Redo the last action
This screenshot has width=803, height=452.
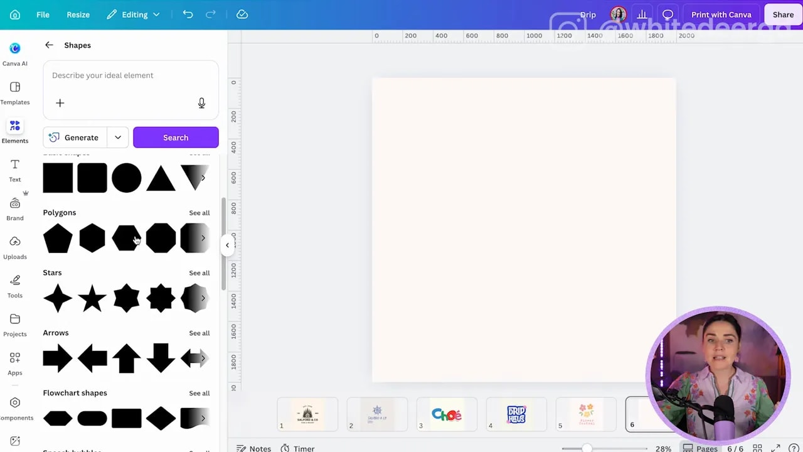(212, 14)
